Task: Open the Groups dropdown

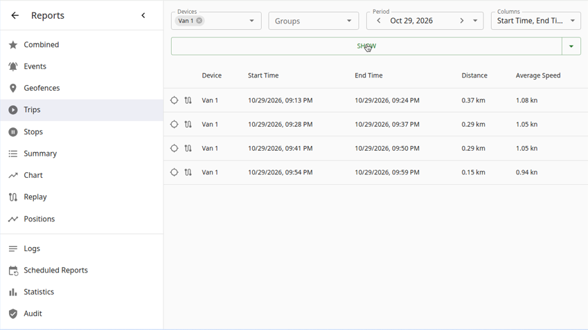Action: tap(314, 21)
